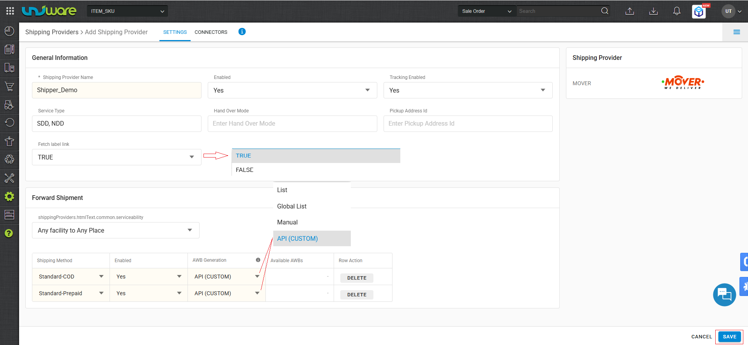
Task: Select FALSE from the dropdown options
Action: coord(316,170)
